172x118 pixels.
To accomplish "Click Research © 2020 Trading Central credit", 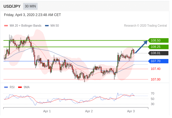I will point(145,26).
